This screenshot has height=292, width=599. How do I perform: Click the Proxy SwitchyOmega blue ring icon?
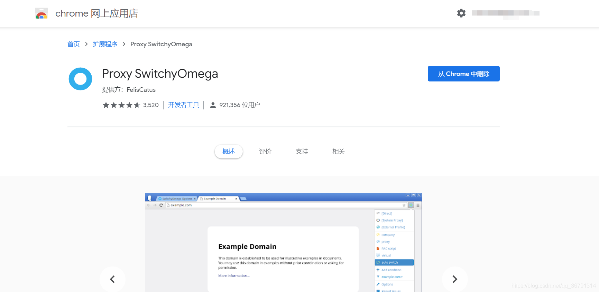(x=80, y=79)
